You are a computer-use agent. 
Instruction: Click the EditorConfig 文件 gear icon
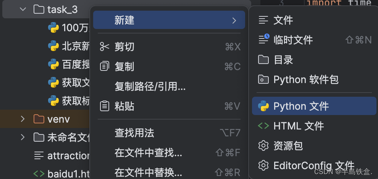coord(263,165)
